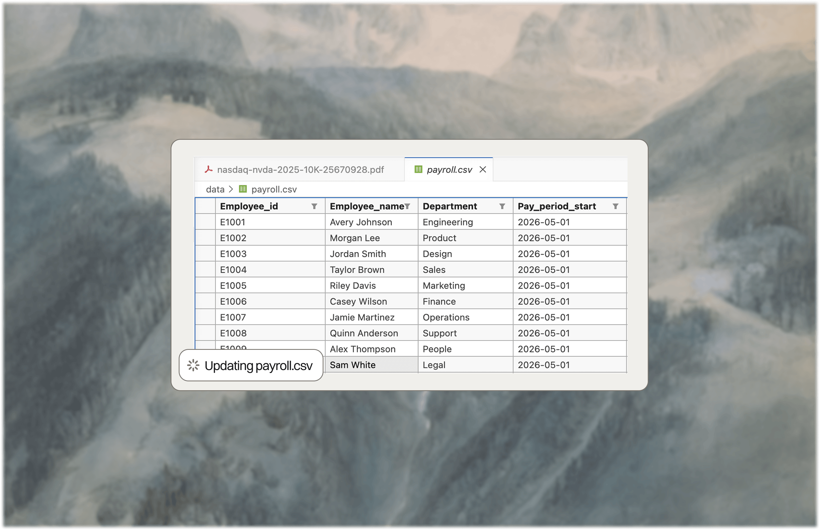Click the Support department cell
Screen dimensions: 820x530
pos(466,333)
